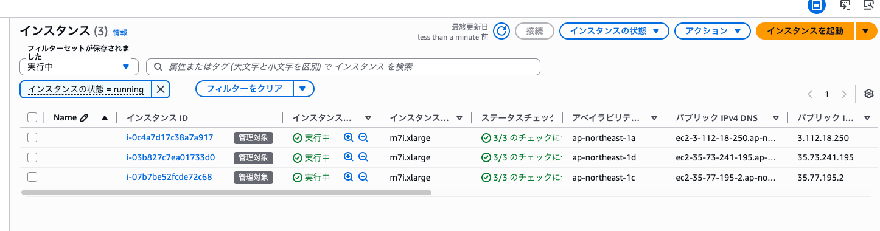Zoom-in filter icon for i-07b7be52fcde72c68 state
This screenshot has height=231, width=880.
(349, 178)
